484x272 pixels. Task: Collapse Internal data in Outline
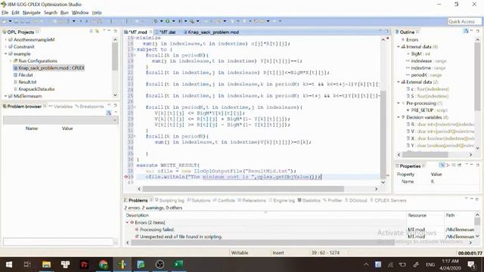399,47
